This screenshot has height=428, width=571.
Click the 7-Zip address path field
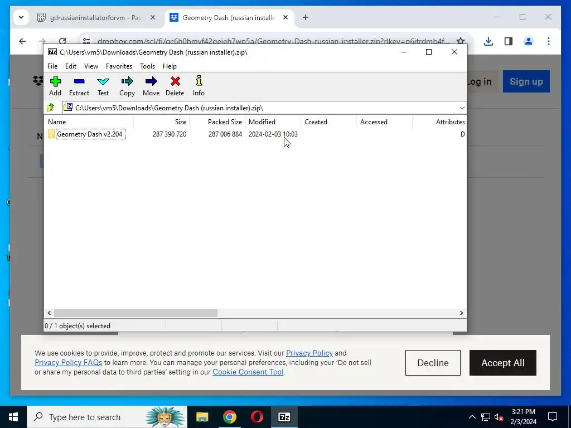click(264, 108)
